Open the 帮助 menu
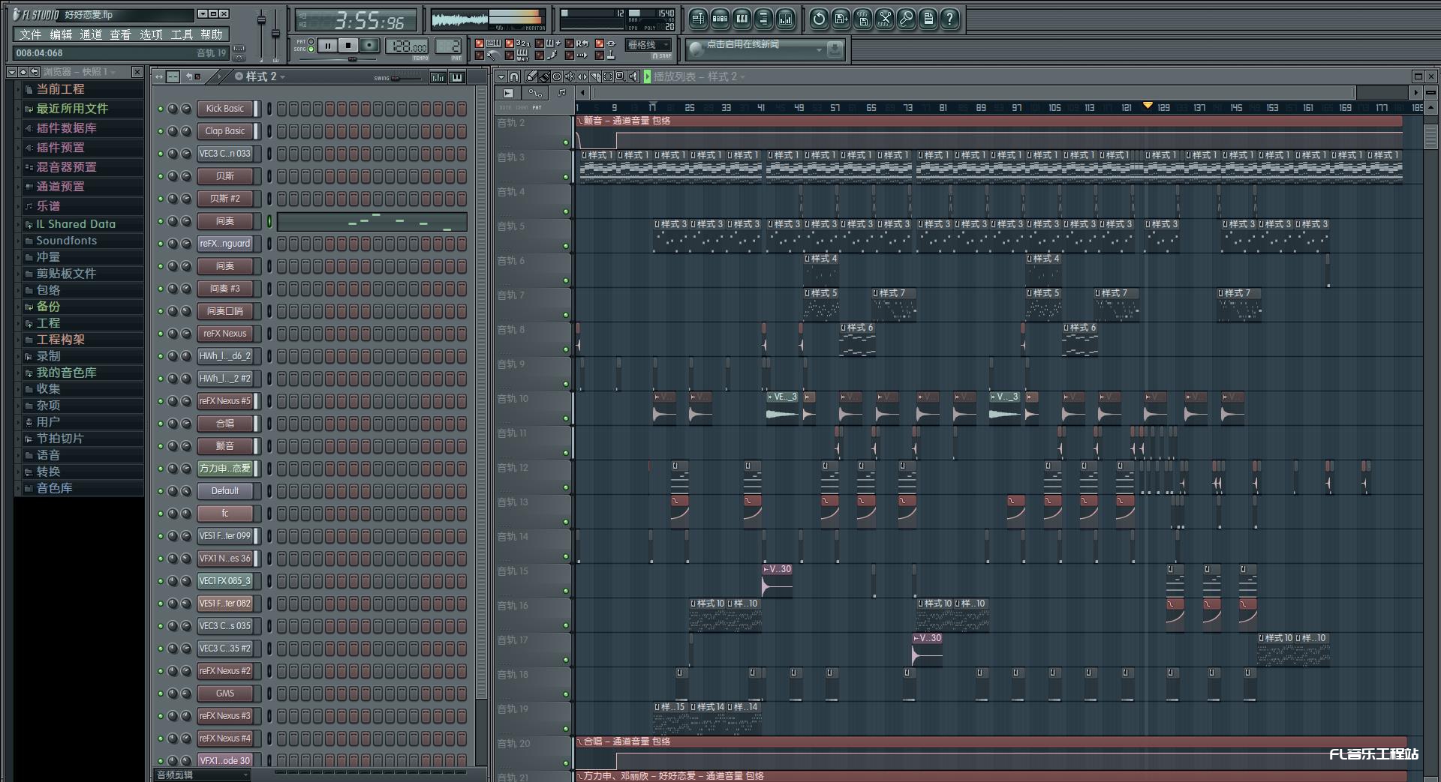Screen dimensions: 1441x782 click(212, 34)
